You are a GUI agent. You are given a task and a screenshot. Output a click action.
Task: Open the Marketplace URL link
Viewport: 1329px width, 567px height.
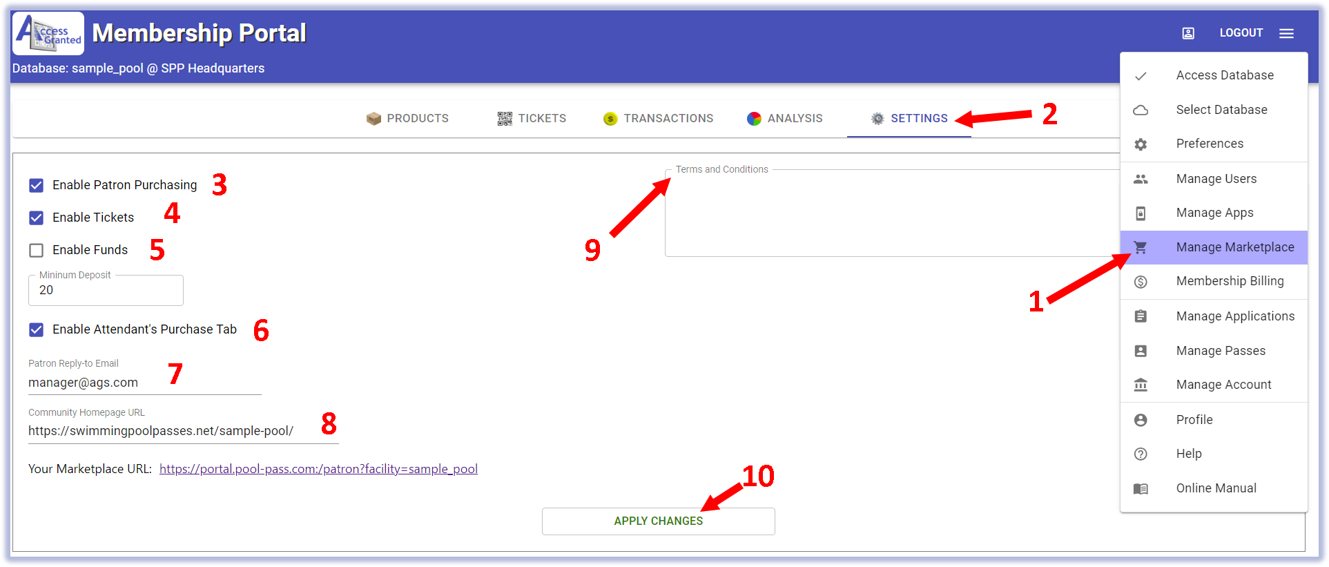(318, 469)
